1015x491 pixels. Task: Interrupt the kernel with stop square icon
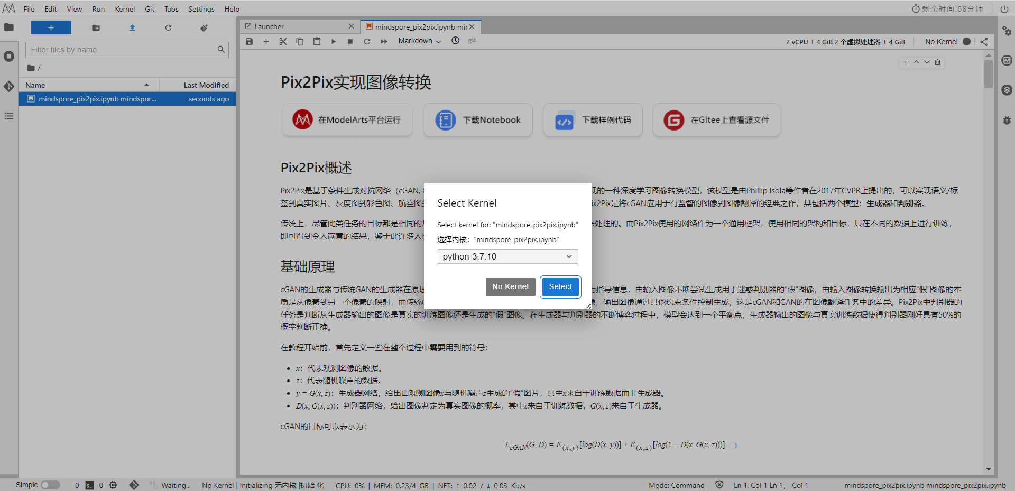[350, 41]
